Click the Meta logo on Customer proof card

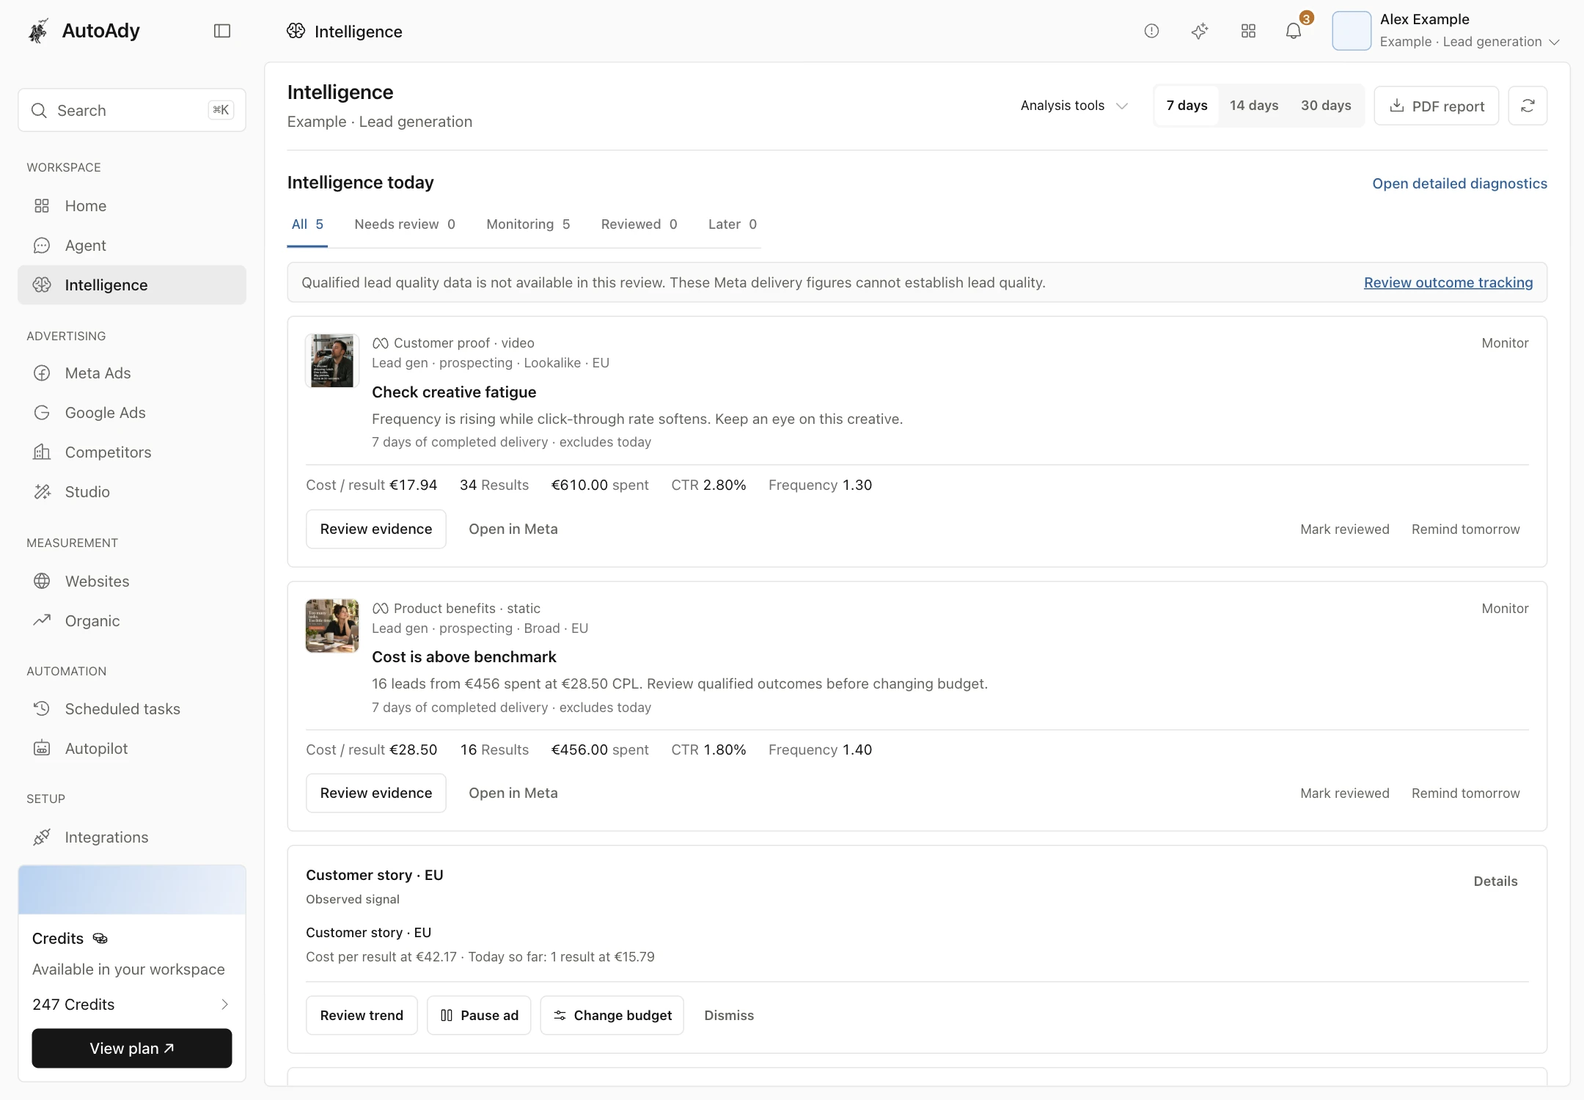tap(380, 342)
